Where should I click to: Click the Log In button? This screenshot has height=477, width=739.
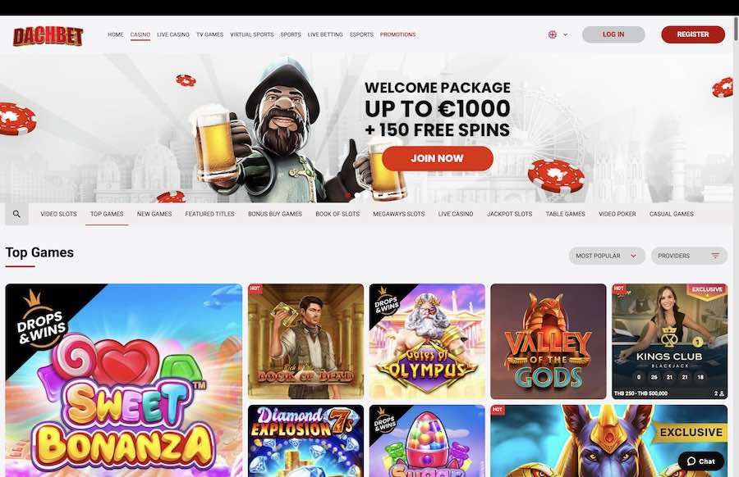pos(613,34)
